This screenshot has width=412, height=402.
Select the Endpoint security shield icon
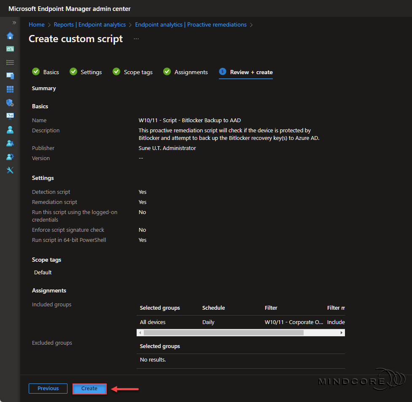pos(10,103)
